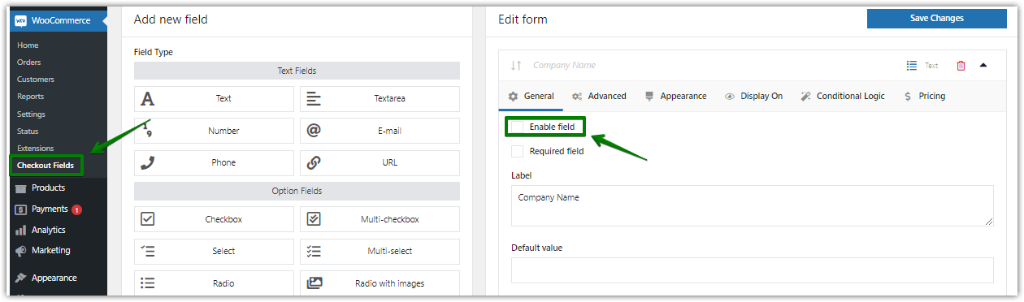The width and height of the screenshot is (1024, 302).
Task: Add a Textarea field button
Action: pos(380,99)
